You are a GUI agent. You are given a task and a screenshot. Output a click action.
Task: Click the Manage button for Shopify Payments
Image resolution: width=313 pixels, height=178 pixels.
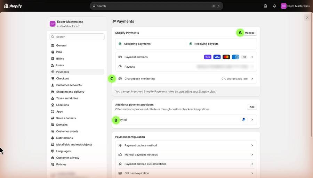pos(249,33)
